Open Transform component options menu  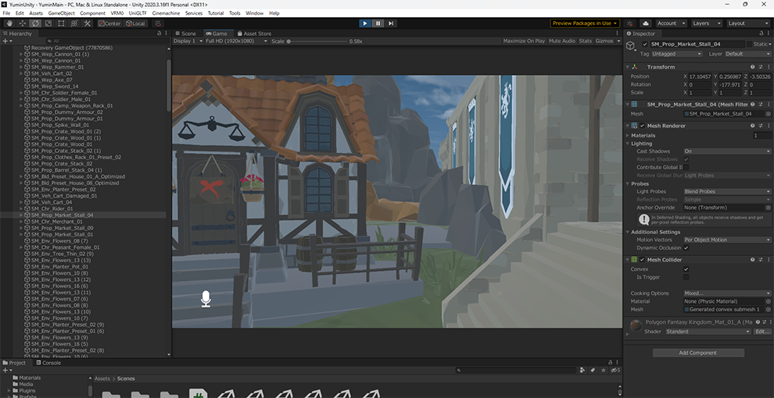pos(768,67)
